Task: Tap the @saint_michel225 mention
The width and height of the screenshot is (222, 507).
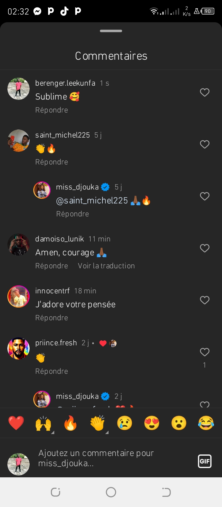Action: point(92,201)
